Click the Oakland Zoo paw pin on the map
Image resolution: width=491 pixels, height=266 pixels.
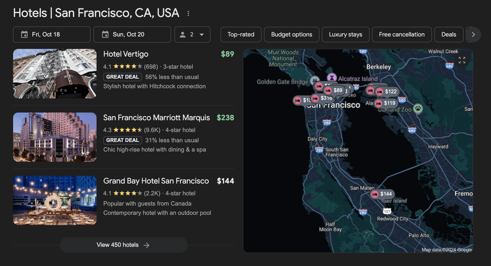pyautogui.click(x=418, y=109)
